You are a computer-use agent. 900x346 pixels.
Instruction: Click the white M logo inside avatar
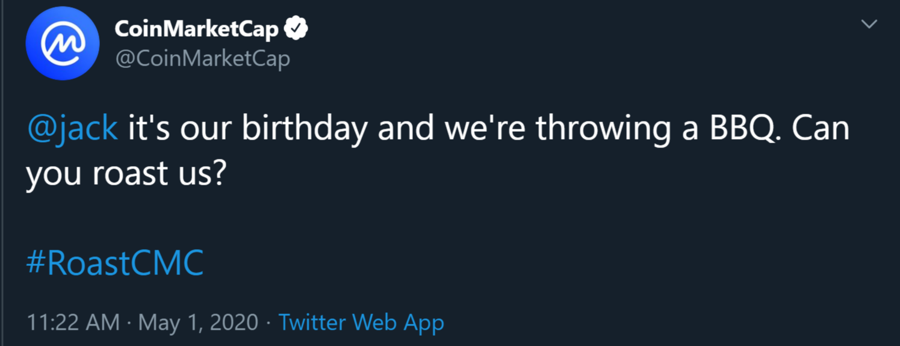tap(63, 45)
